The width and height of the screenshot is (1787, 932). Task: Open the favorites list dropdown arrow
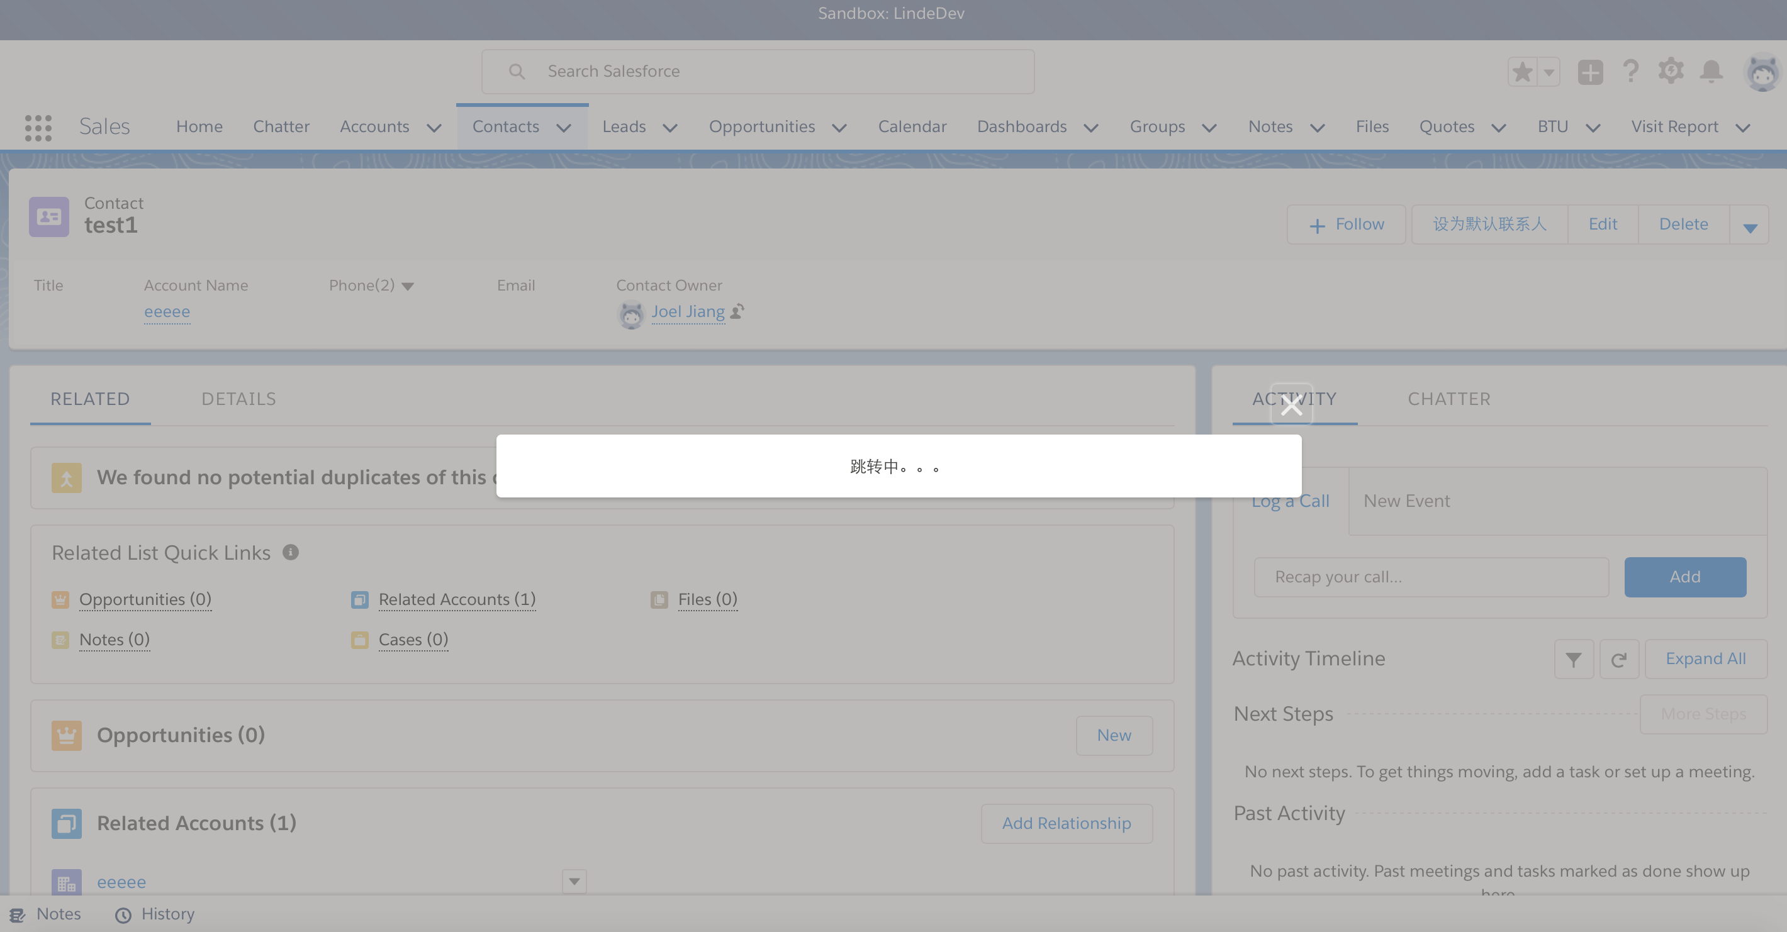point(1549,72)
